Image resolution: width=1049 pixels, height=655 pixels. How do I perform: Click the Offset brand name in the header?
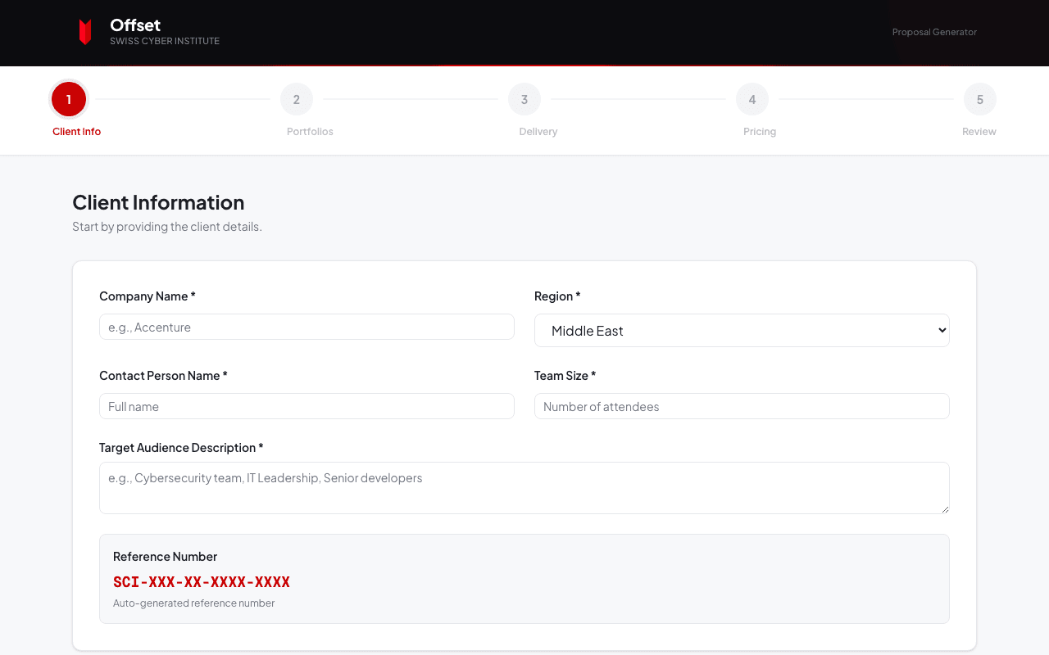point(135,25)
